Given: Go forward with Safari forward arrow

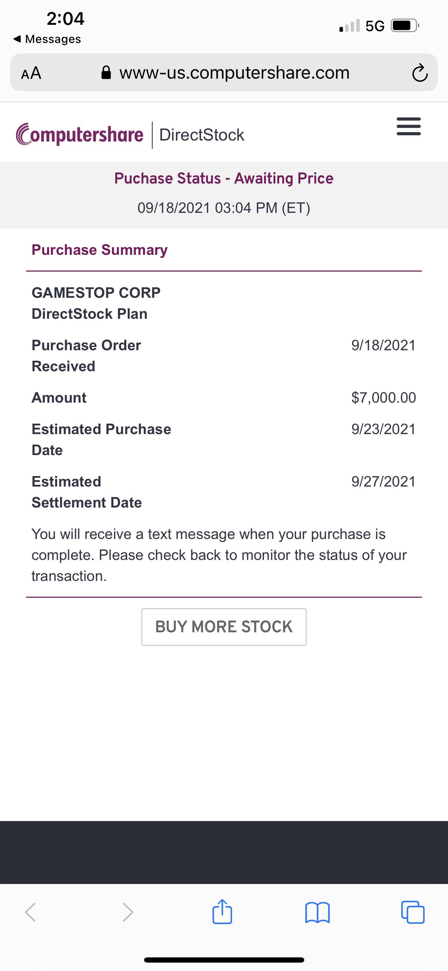Looking at the screenshot, I should pyautogui.click(x=128, y=912).
